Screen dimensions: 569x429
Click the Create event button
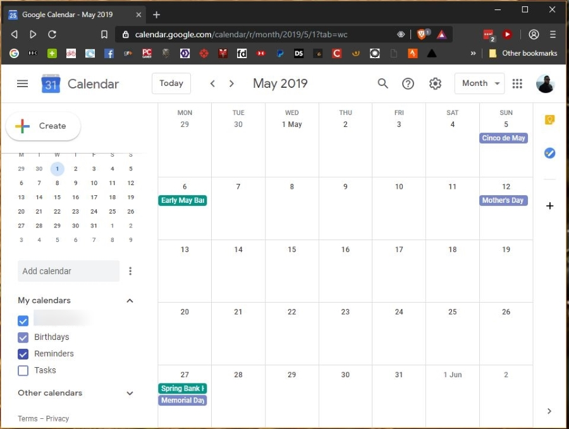click(43, 126)
